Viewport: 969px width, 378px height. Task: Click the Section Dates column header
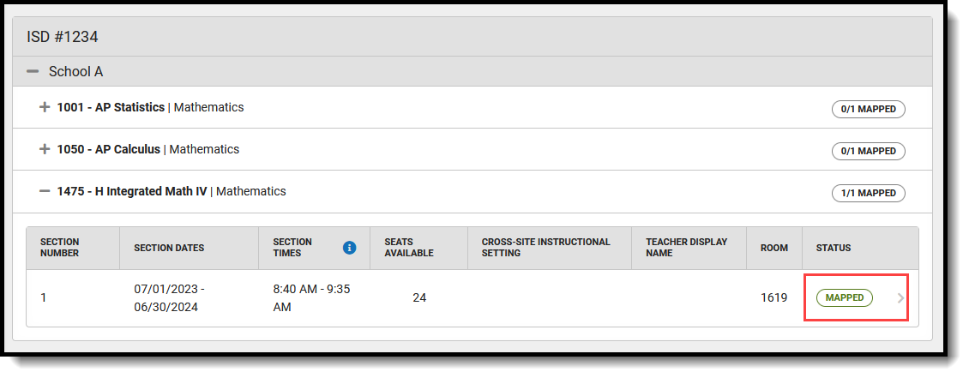tap(169, 248)
